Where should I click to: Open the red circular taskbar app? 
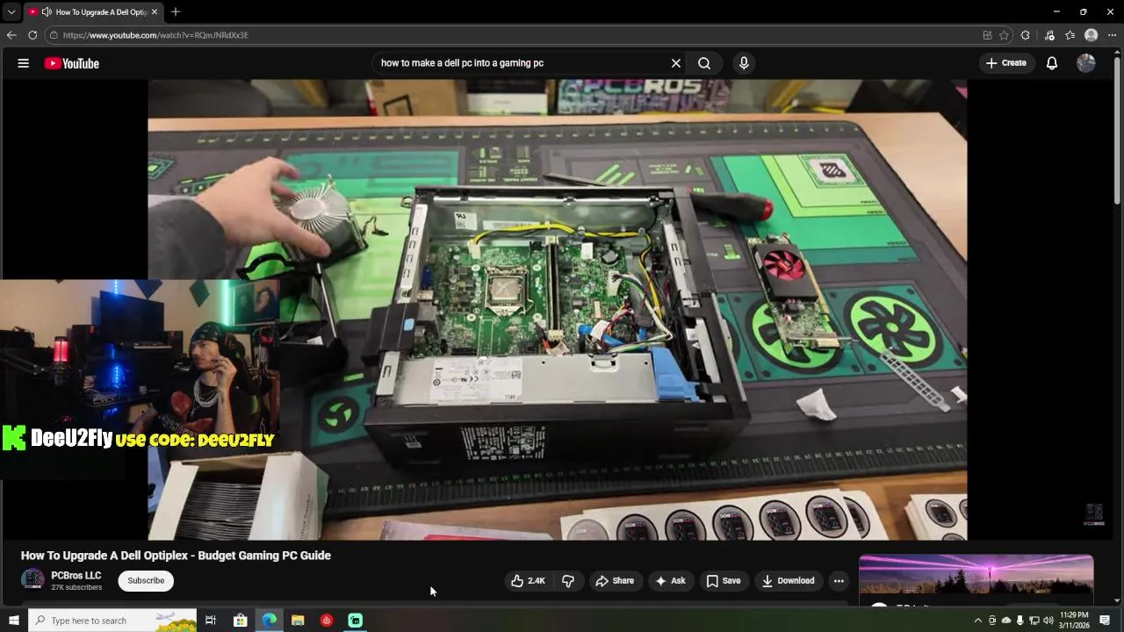click(327, 621)
